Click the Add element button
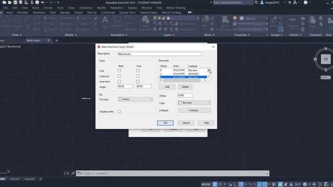The height and width of the screenshot is (187, 333). point(167,87)
